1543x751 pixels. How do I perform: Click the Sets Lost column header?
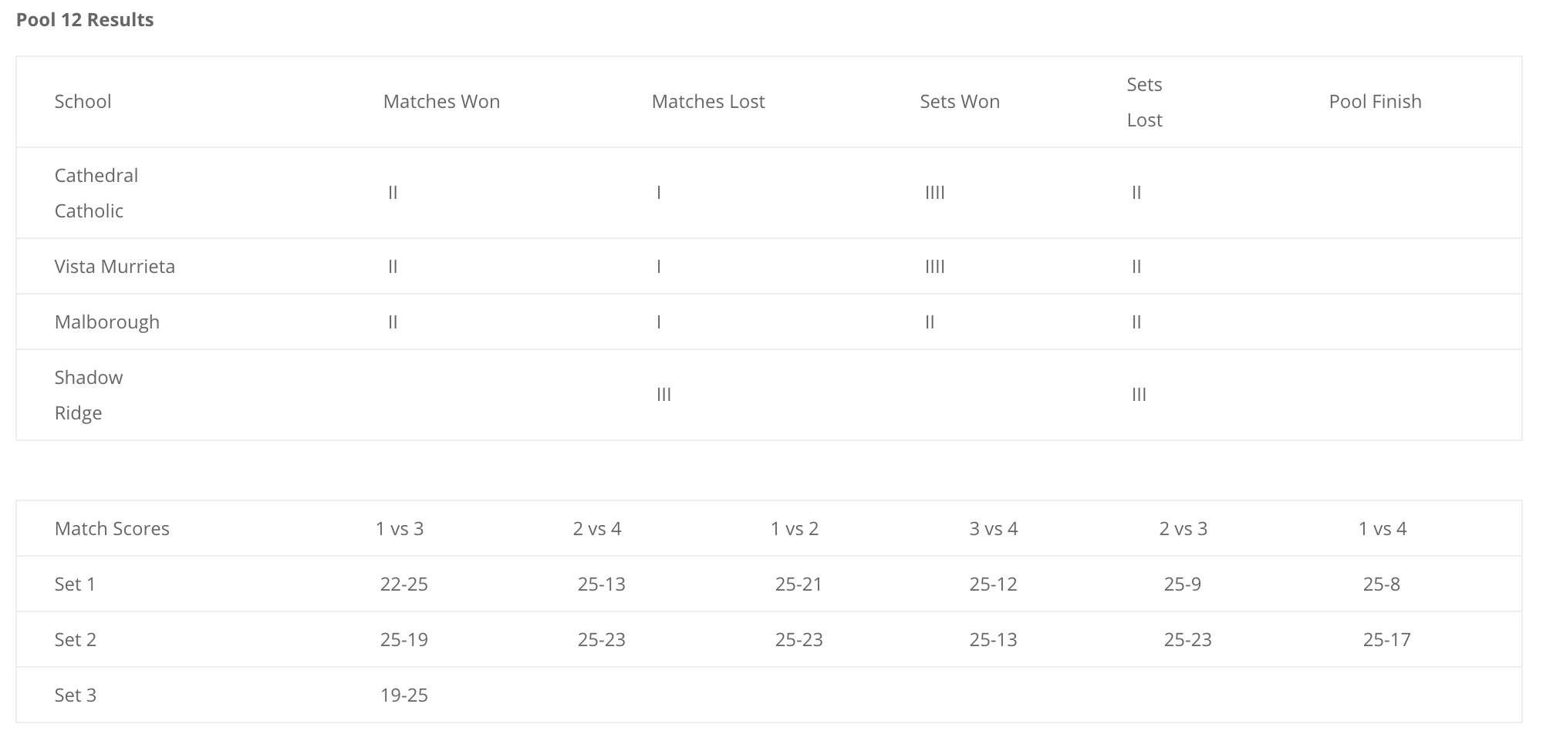pos(1144,102)
